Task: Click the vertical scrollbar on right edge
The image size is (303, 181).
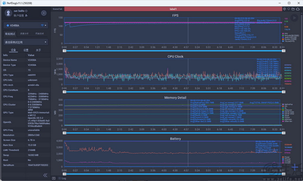Action: 302,93
